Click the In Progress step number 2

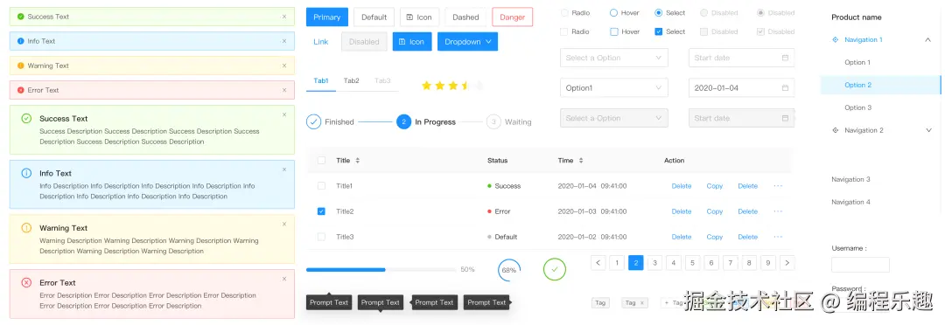[x=403, y=121]
